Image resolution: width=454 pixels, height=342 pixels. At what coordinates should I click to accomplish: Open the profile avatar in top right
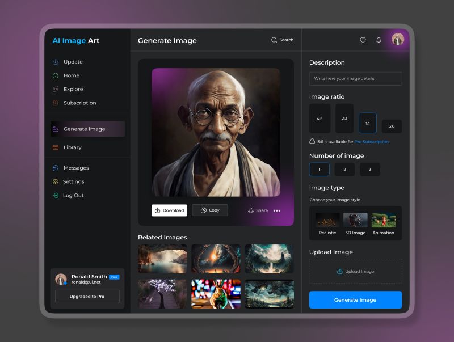pyautogui.click(x=398, y=40)
